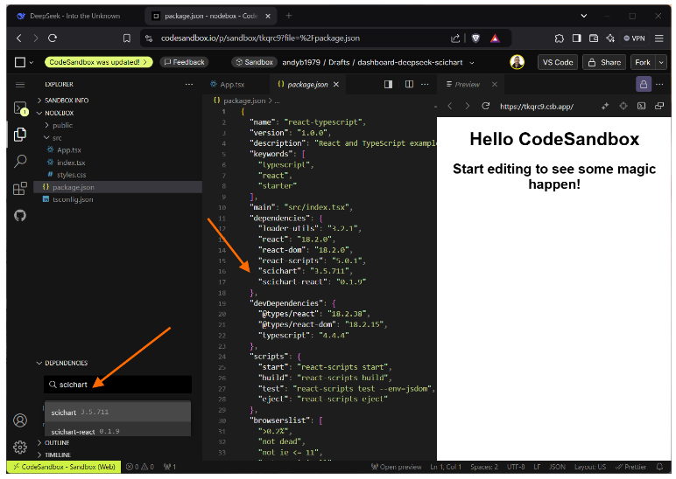676x479 pixels.
Task: Click the VS Code button
Action: tap(558, 62)
